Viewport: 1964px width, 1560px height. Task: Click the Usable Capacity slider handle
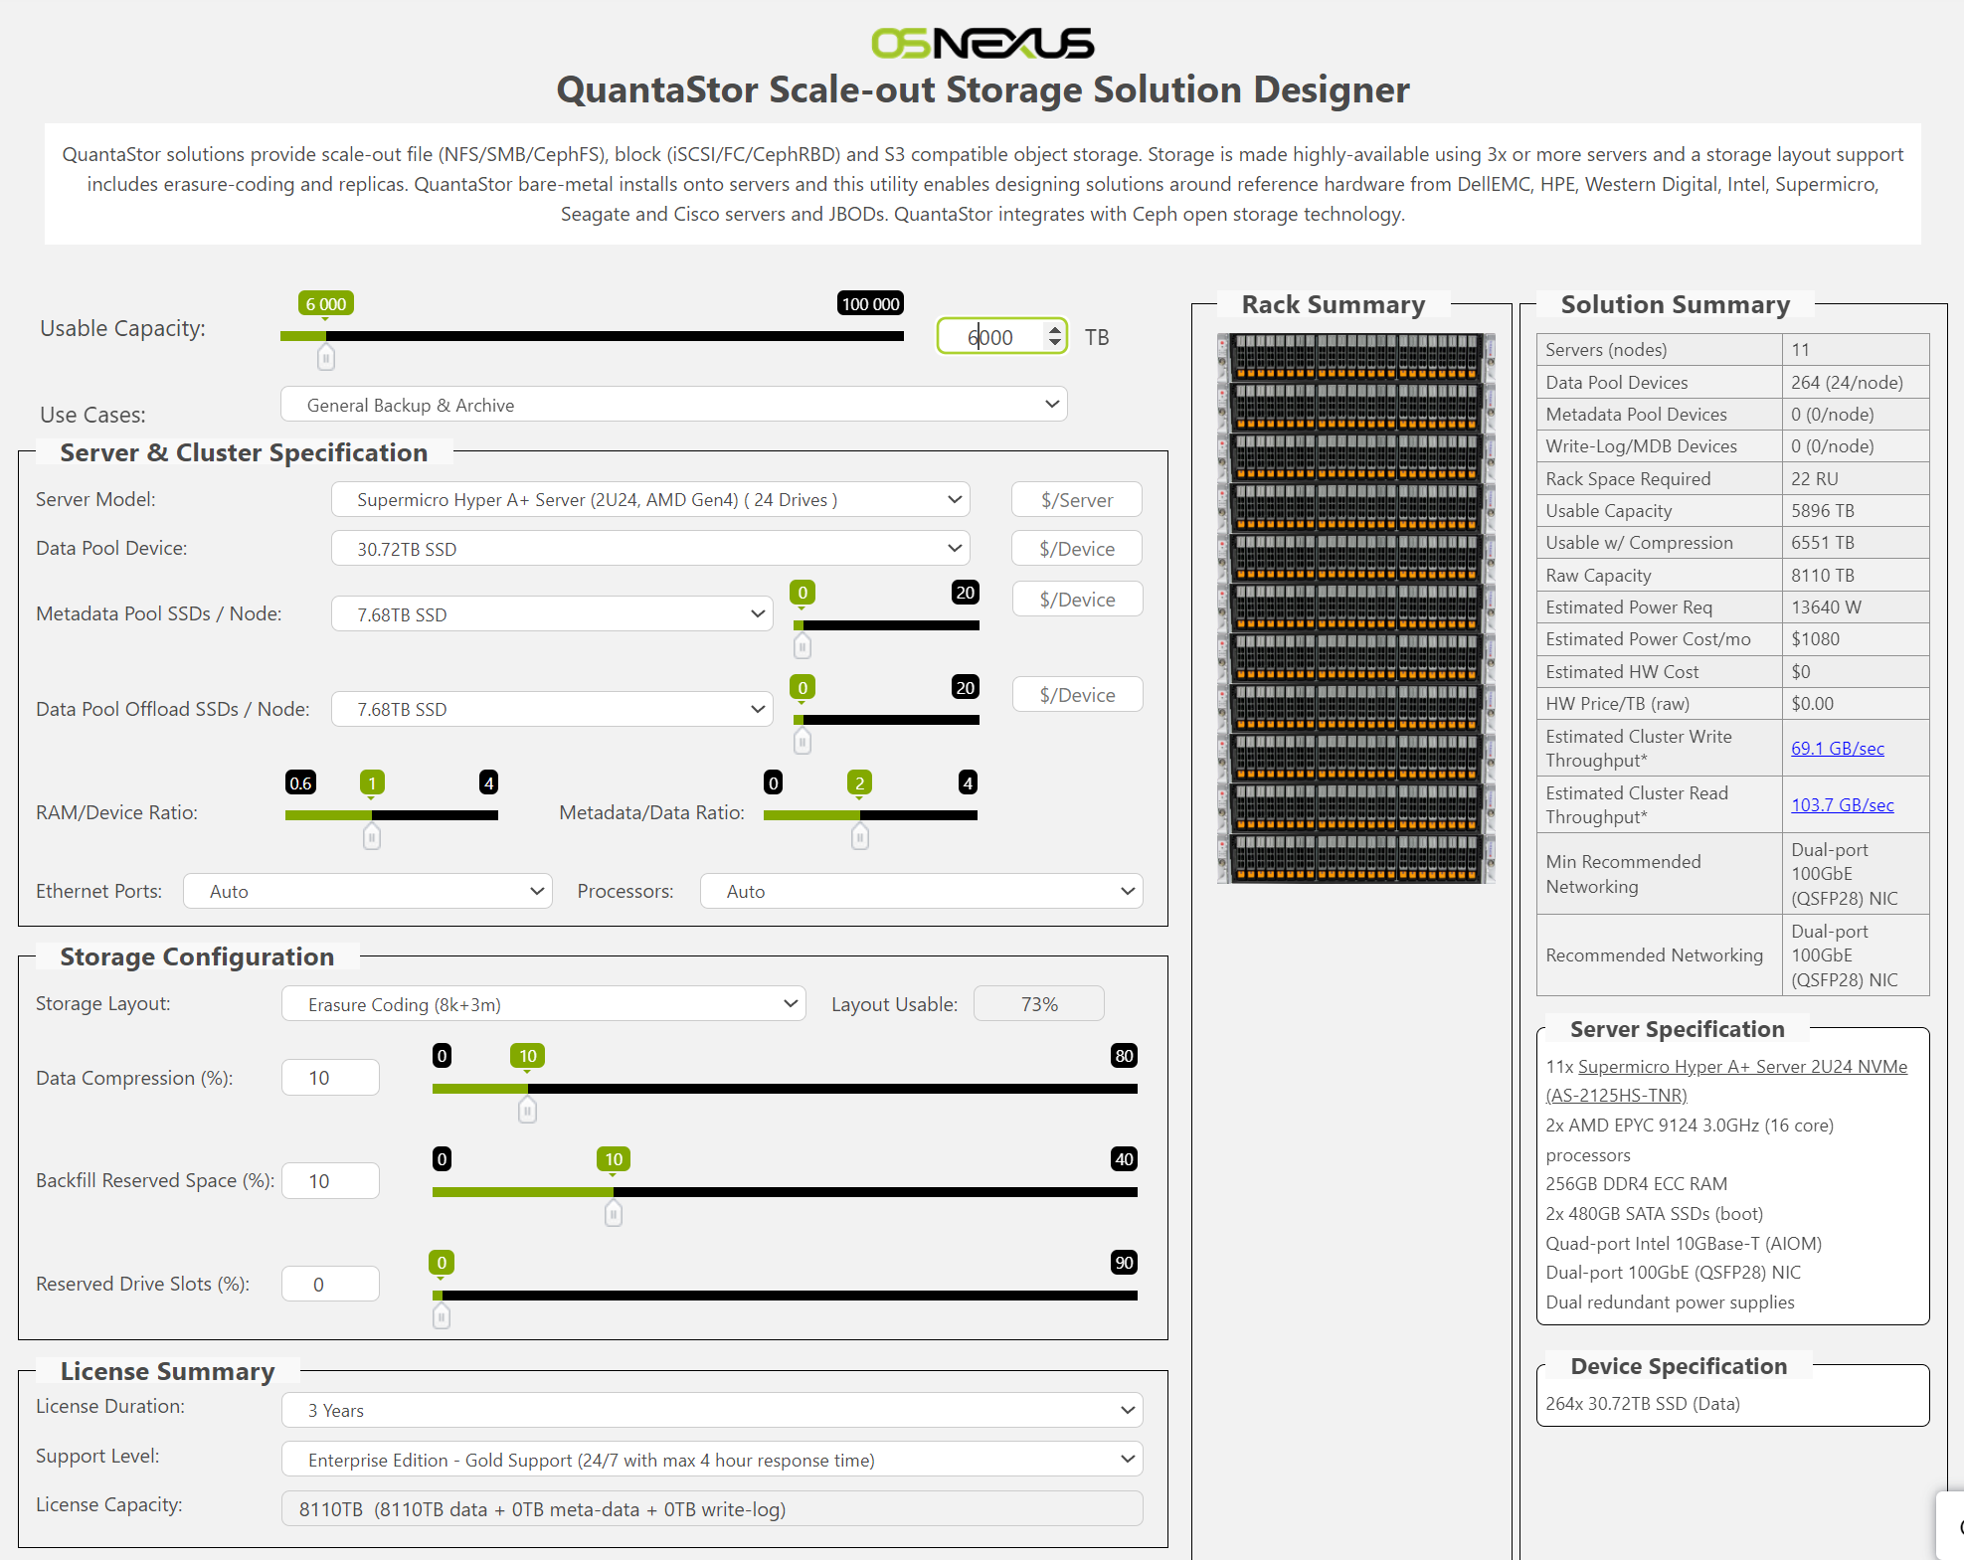(325, 358)
